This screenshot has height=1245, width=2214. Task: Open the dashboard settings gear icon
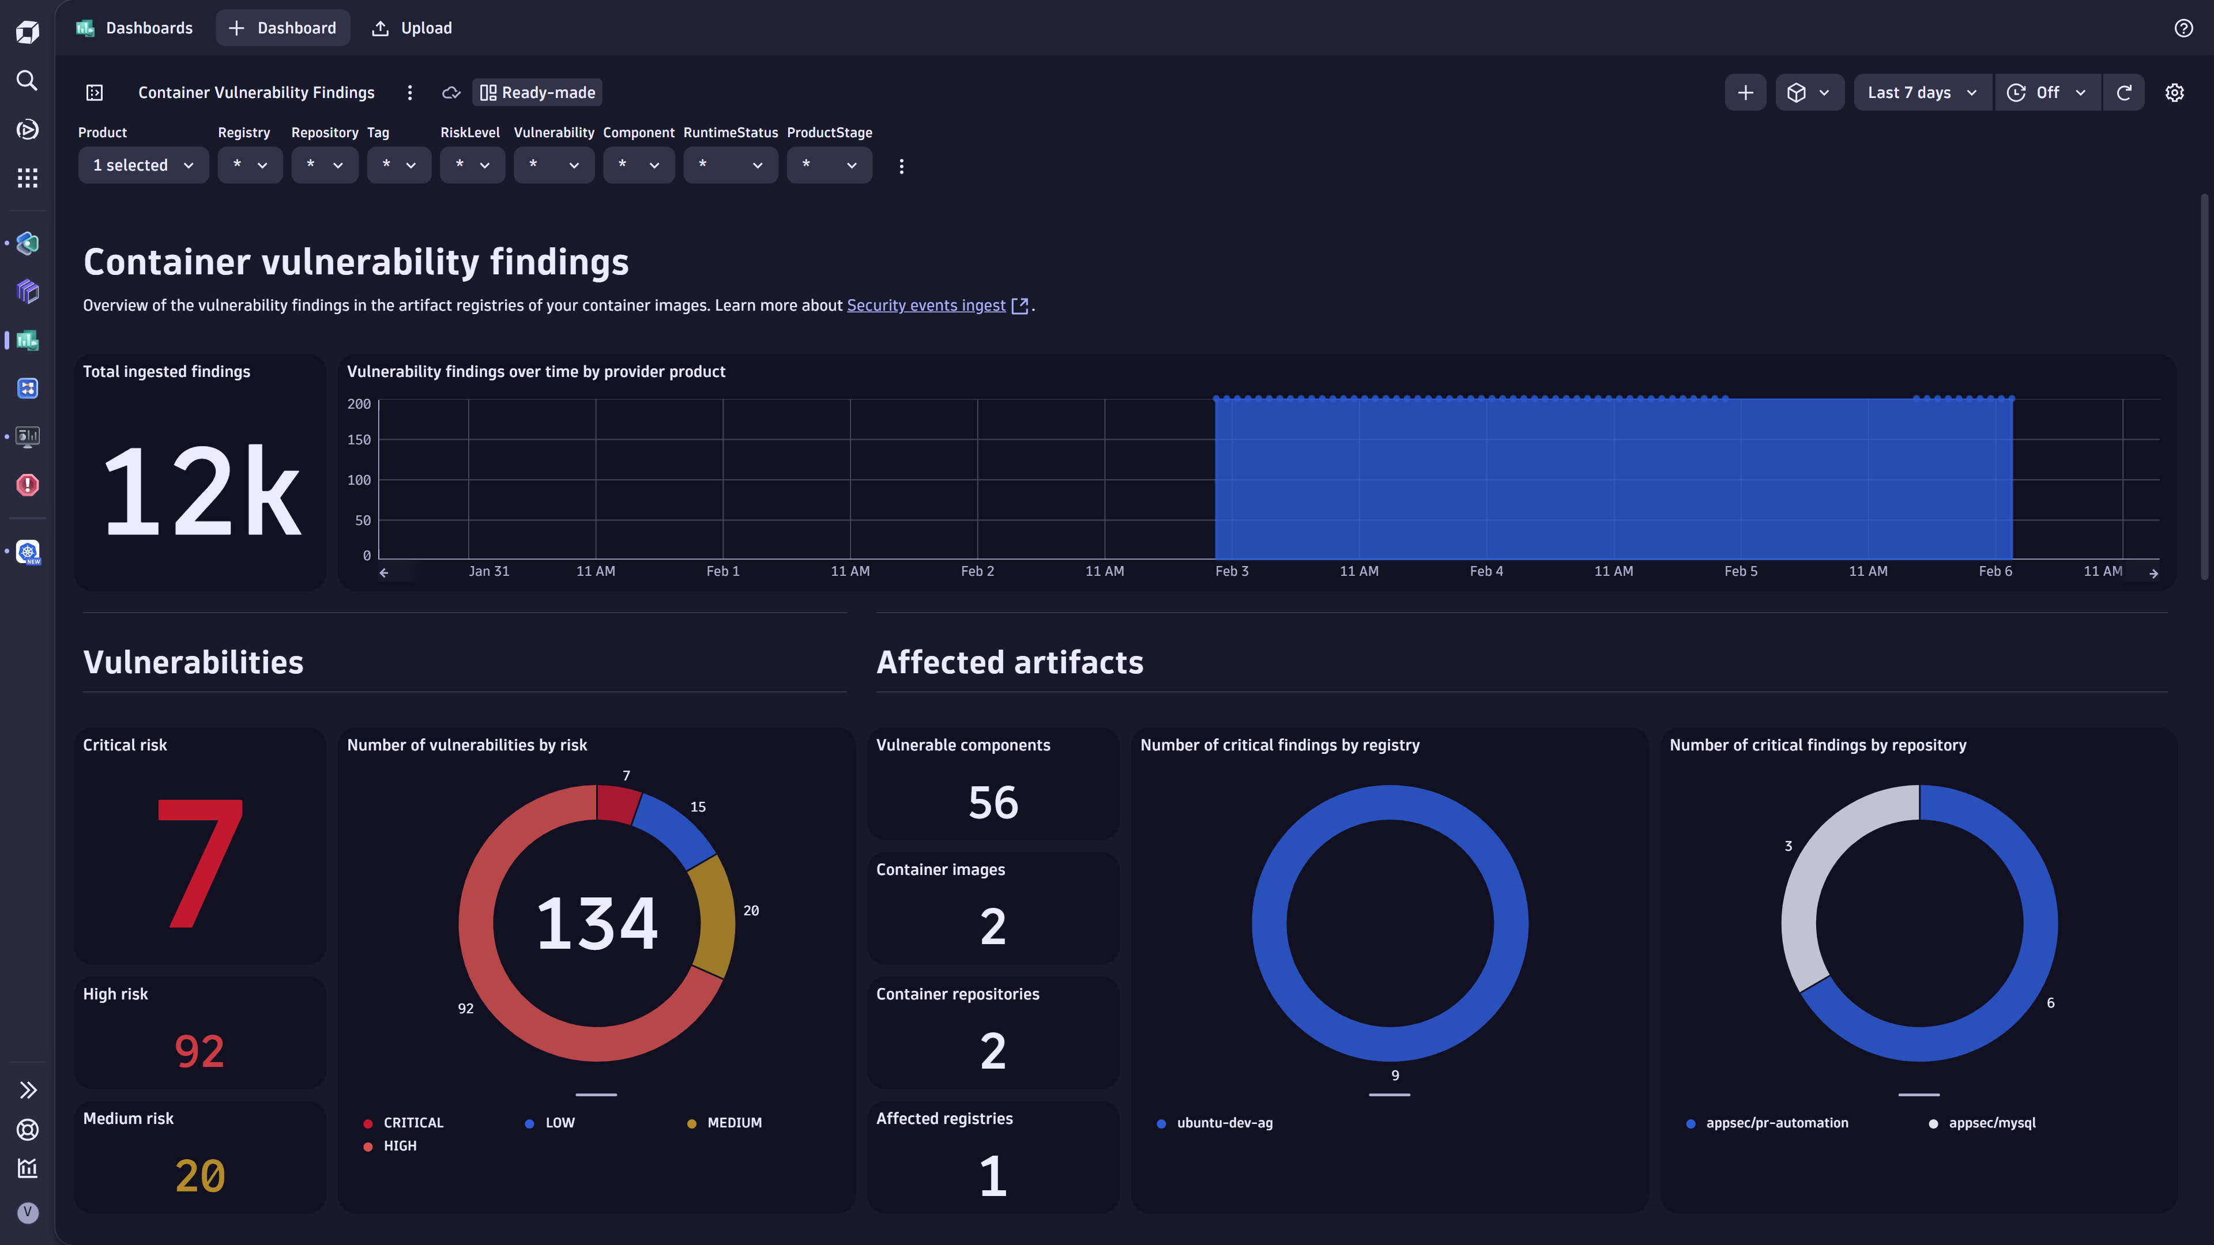click(2174, 92)
